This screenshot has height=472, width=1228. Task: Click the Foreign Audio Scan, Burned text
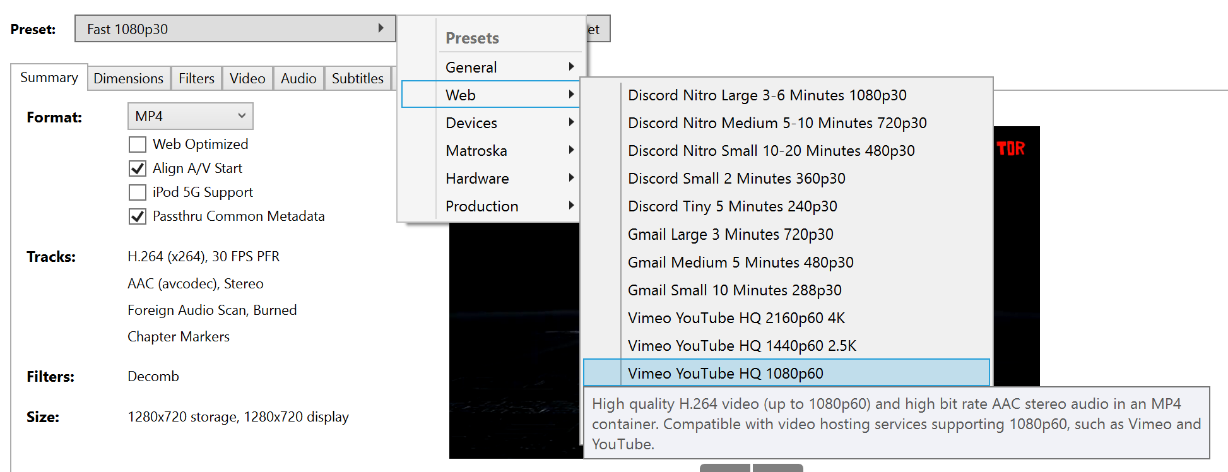(x=212, y=310)
